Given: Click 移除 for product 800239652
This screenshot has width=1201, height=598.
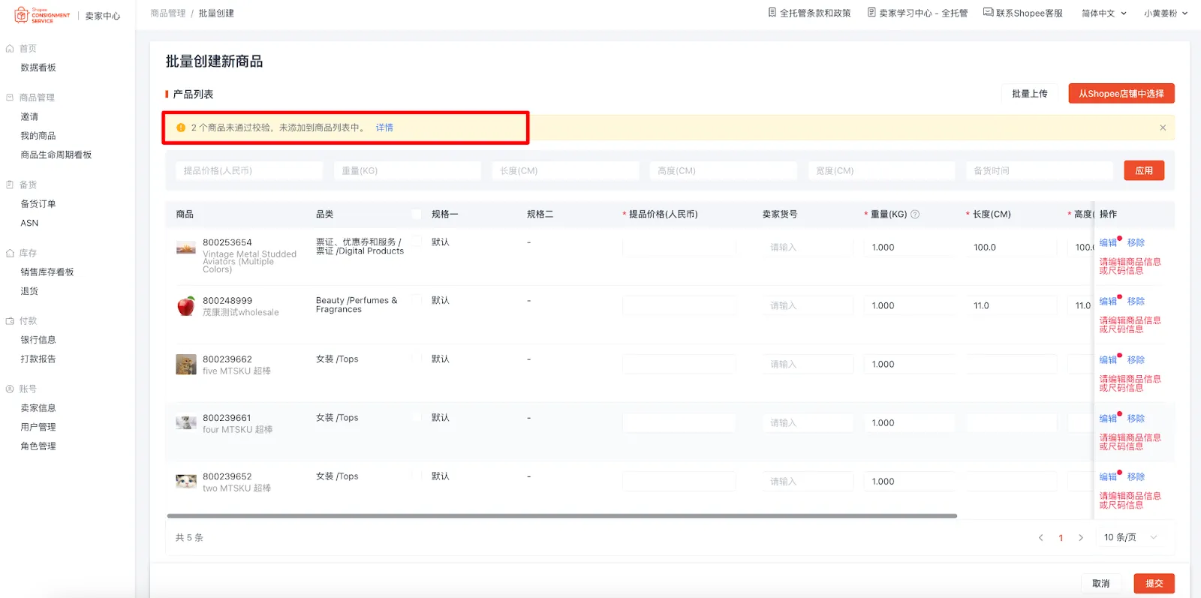Looking at the screenshot, I should pyautogui.click(x=1136, y=477).
